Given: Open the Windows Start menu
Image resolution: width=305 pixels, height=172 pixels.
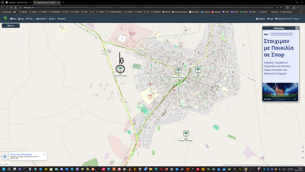Looking at the screenshot, I should point(4,169).
